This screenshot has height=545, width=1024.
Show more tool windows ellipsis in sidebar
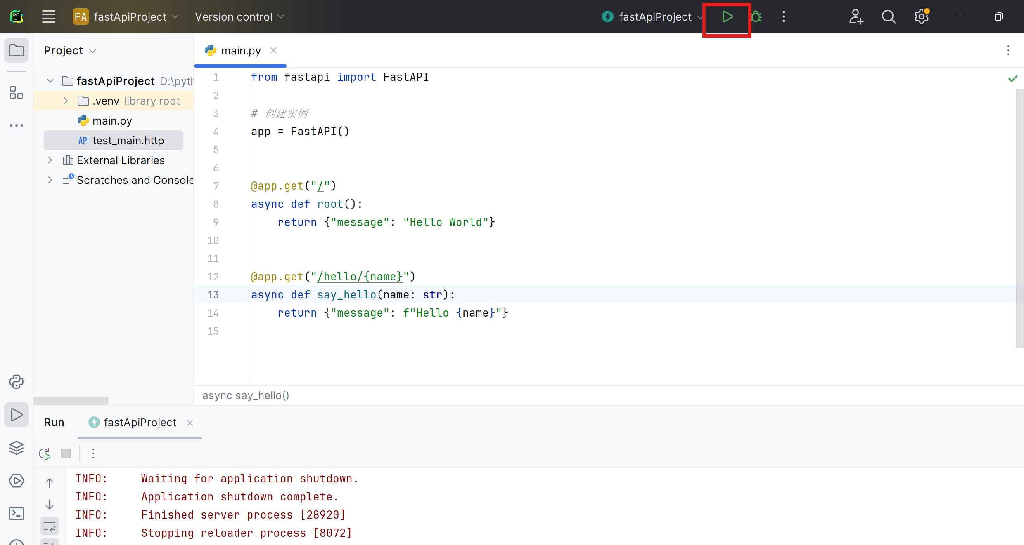(x=17, y=125)
